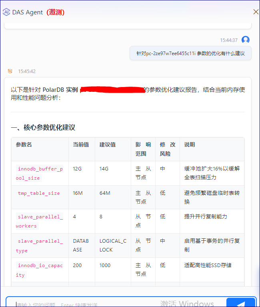Click the DAS Agent AI logo icon
The width and height of the screenshot is (260, 307).
[6, 12]
